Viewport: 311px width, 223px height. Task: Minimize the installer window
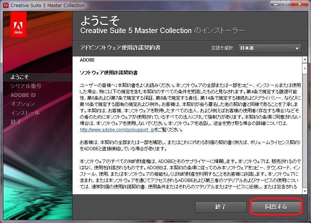tap(276, 4)
